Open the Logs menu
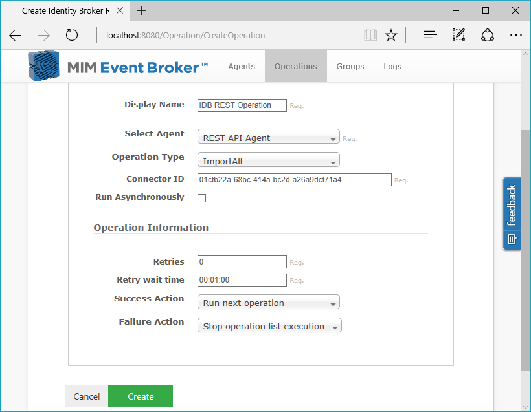531x412 pixels. pos(392,67)
